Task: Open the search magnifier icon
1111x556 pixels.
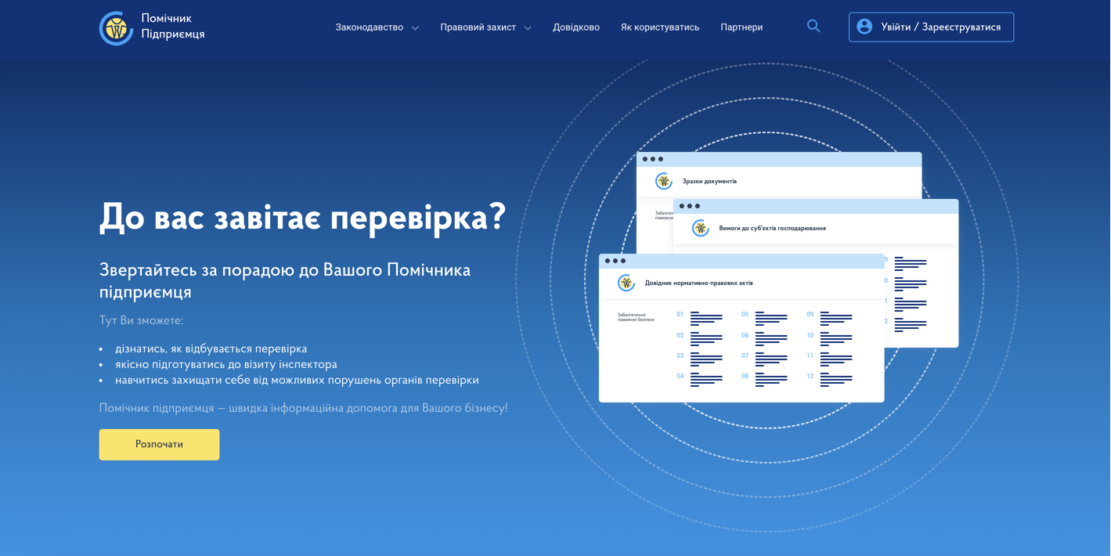Action: click(x=813, y=26)
